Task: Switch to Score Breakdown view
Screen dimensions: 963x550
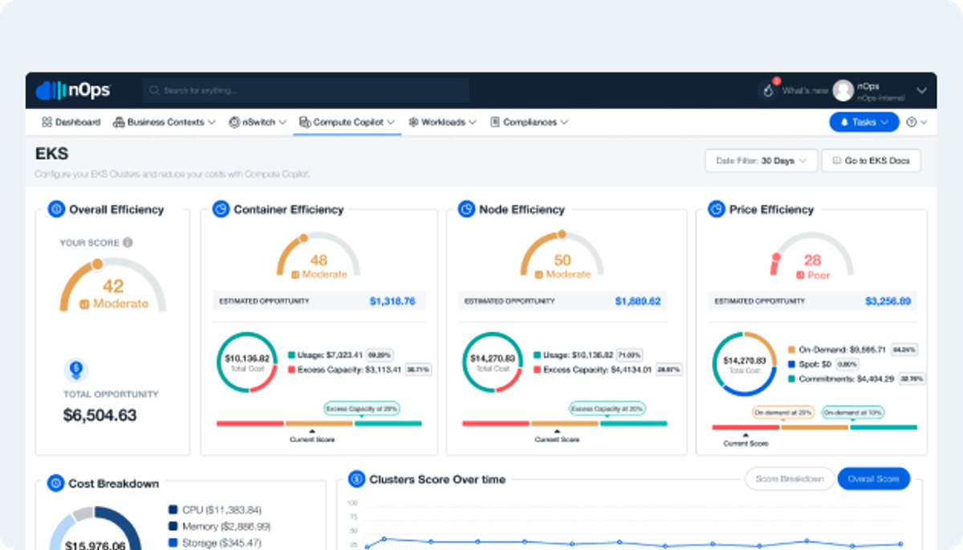Action: 790,479
